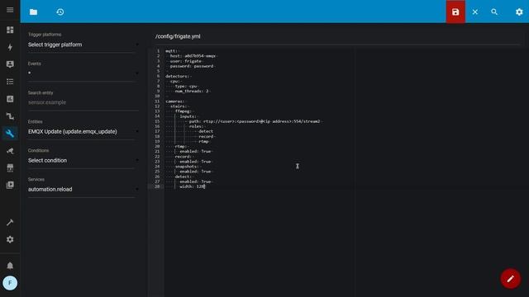Save the file with the save icon
529x297 pixels.
click(x=455, y=12)
